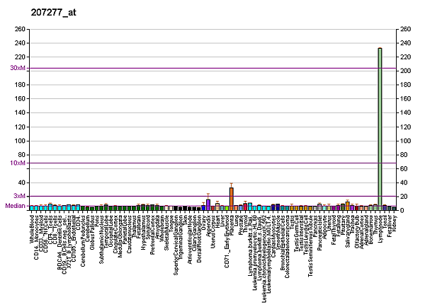Click the purple 30xM horizontal line
This screenshot has width=425, height=307.
(212, 68)
